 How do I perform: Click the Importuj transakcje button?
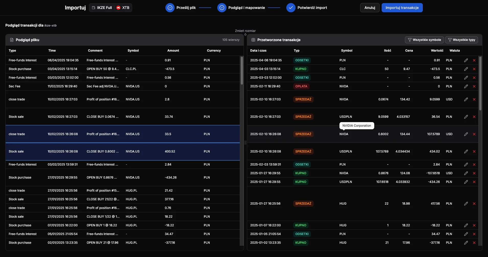point(402,7)
